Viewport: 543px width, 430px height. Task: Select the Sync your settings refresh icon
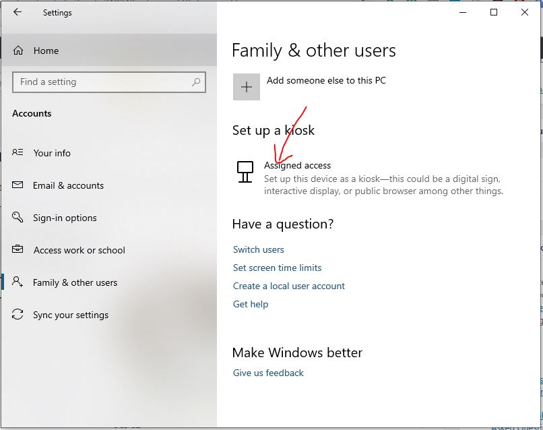pyautogui.click(x=16, y=315)
